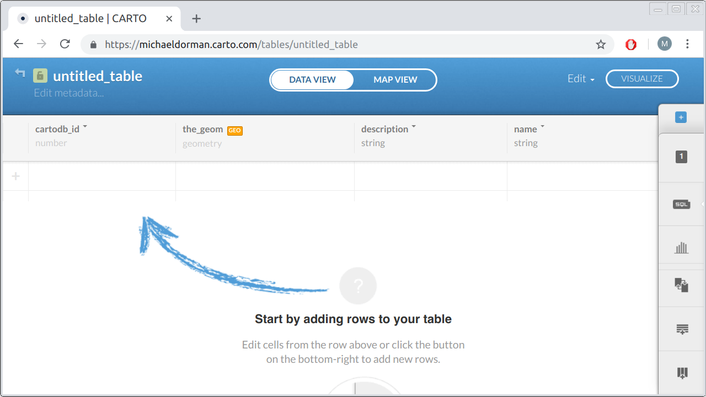Click the merge tables icon in the sidebar
The image size is (706, 397).
click(682, 285)
